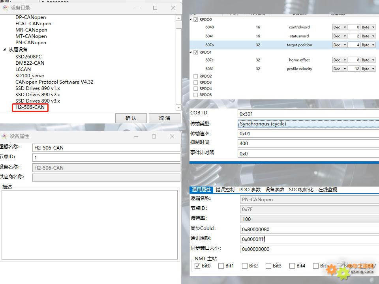This screenshot has width=379, height=284.
Task: Open Dec dropdown for controlword row
Action: 340,27
